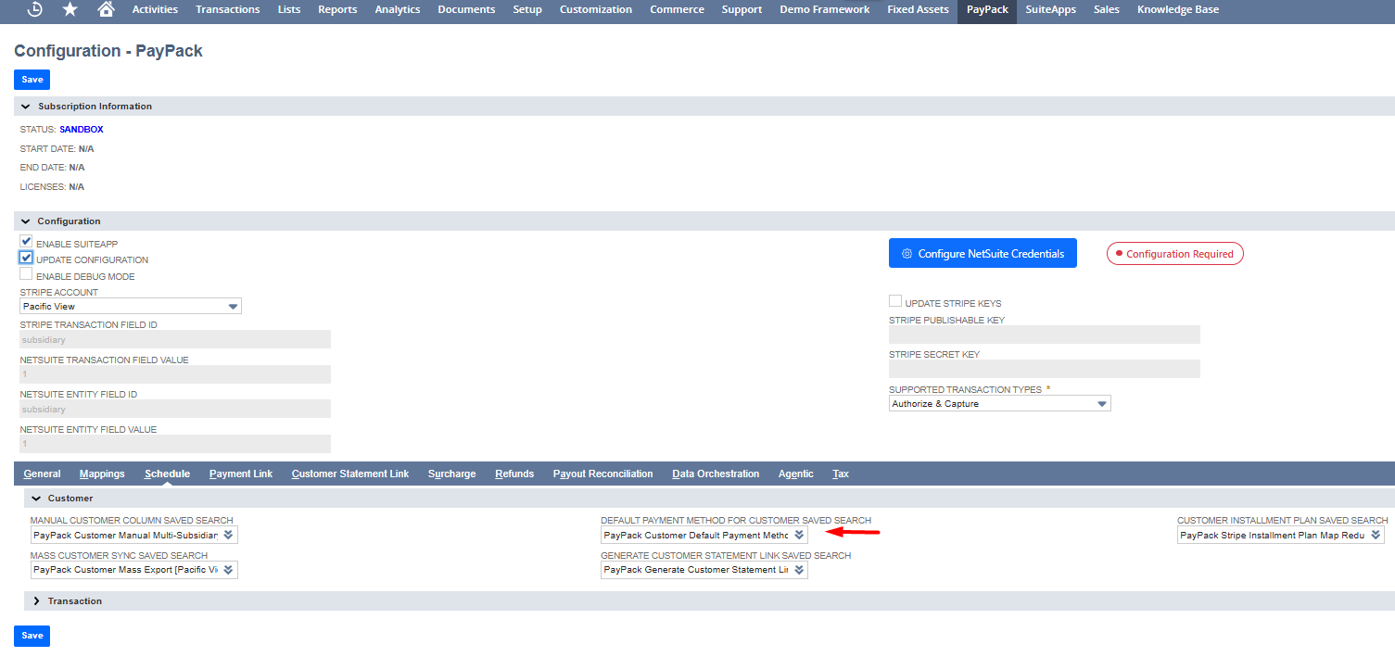Click NetSuite Entity Field ID input
This screenshot has height=657, width=1395.
coord(175,409)
